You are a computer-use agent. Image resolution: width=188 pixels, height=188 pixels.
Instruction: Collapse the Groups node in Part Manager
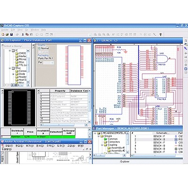(99, 136)
